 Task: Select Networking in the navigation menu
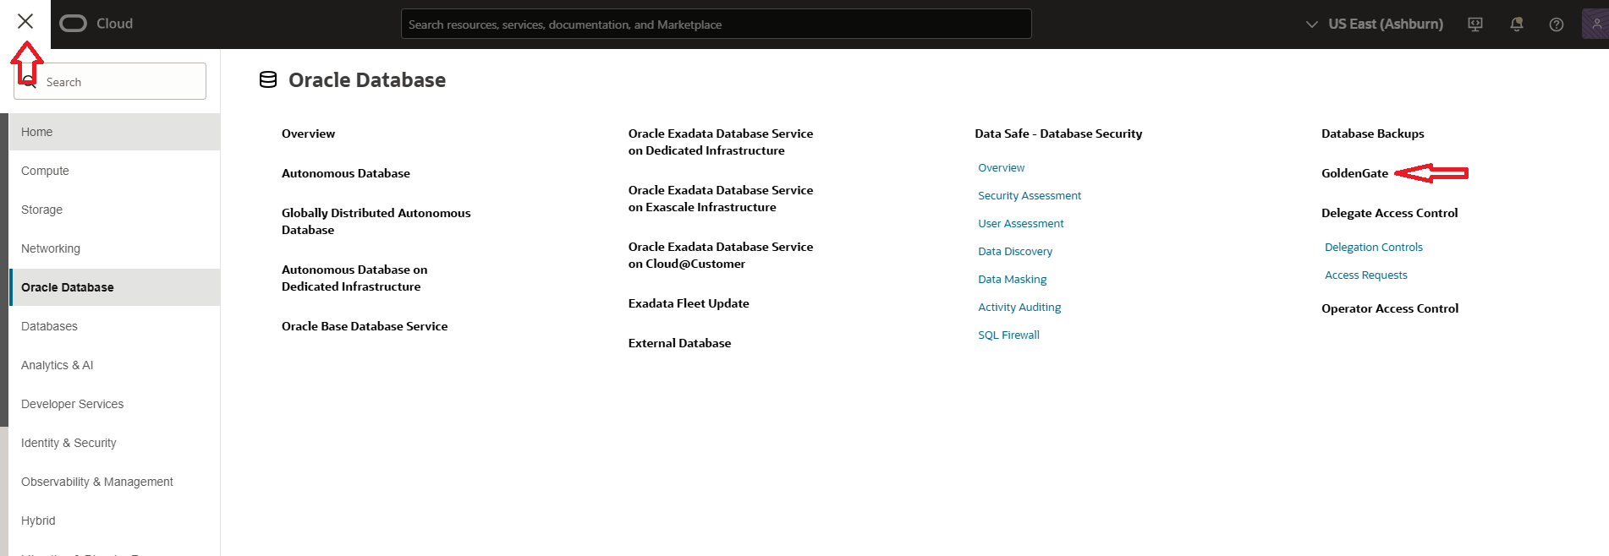[114, 248]
